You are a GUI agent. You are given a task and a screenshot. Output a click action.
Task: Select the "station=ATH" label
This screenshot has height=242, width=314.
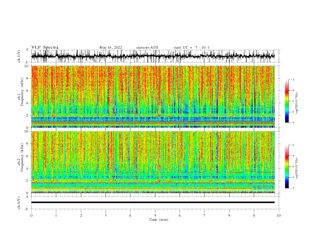[x=147, y=47]
